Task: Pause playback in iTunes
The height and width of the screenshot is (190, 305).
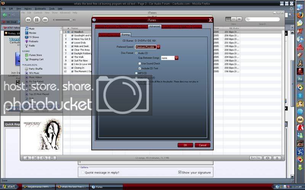Action: click(37, 20)
